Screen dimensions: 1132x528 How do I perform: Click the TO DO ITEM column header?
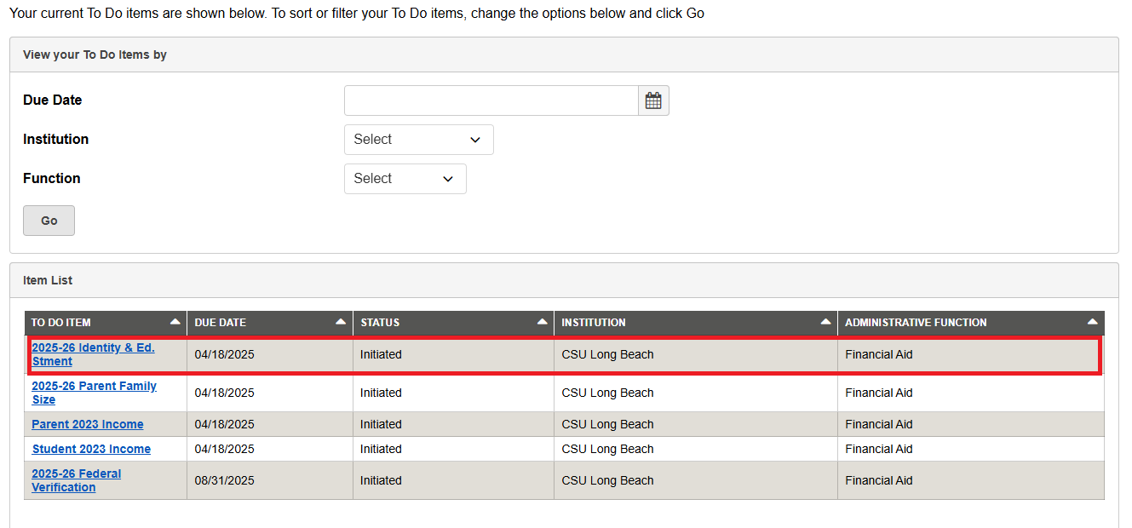[x=61, y=323]
